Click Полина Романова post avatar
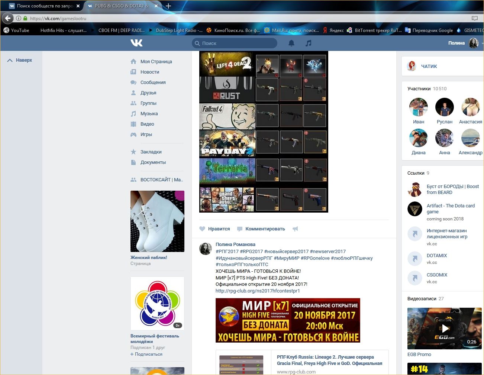484x375 pixels. pos(206,249)
